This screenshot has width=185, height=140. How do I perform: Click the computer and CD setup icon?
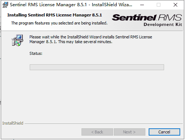[x=17, y=40]
